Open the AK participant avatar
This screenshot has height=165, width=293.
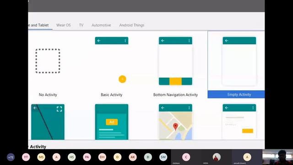coord(133,157)
